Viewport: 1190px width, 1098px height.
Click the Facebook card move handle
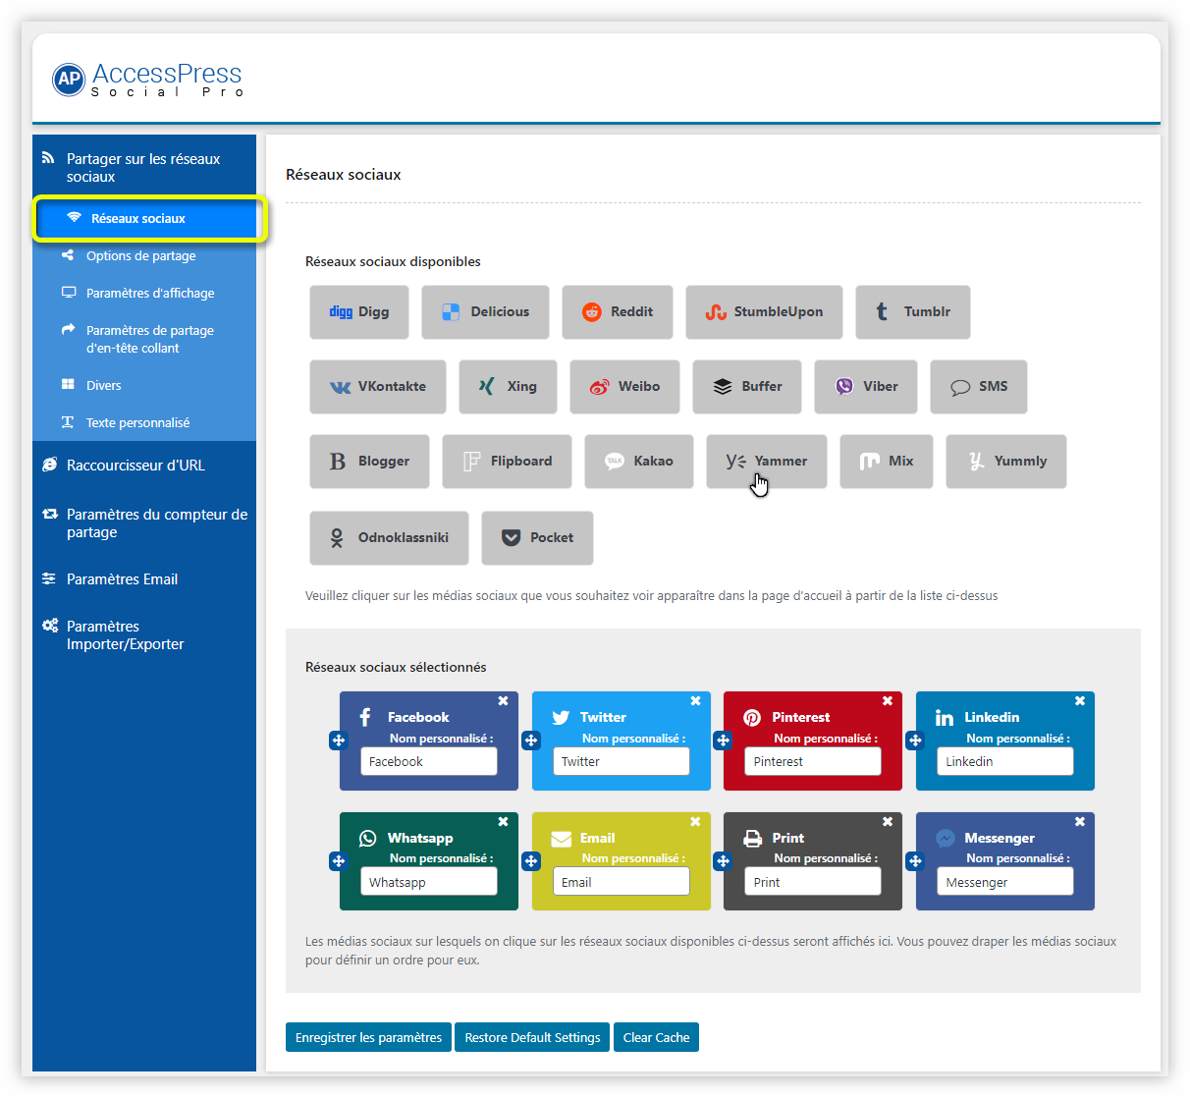(338, 741)
